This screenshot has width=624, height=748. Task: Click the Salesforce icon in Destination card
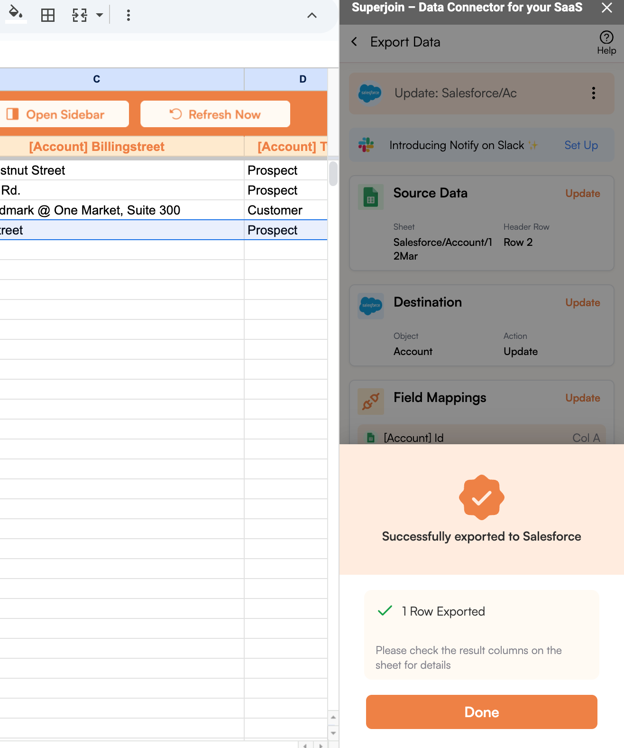point(371,306)
